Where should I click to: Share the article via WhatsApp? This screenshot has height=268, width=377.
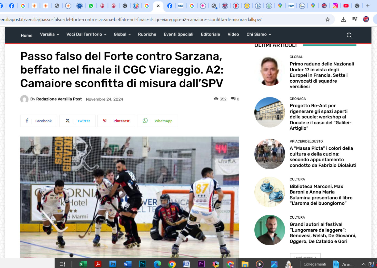click(157, 121)
